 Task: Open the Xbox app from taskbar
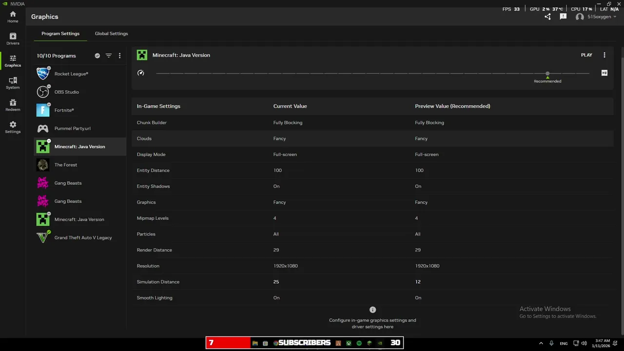(349, 343)
